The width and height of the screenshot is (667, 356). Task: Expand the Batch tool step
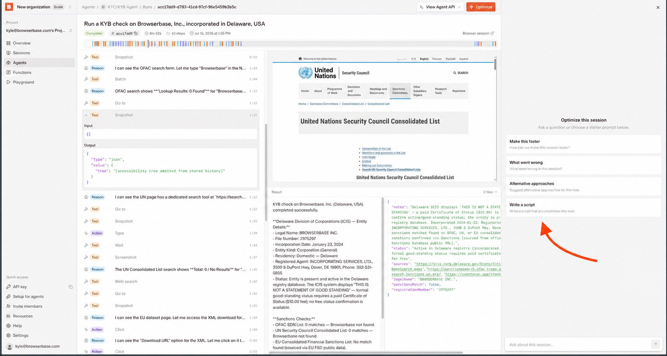point(171,79)
